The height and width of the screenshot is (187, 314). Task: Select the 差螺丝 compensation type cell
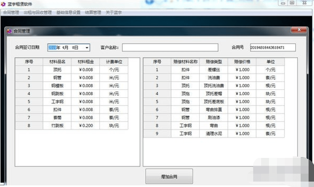tap(214, 70)
